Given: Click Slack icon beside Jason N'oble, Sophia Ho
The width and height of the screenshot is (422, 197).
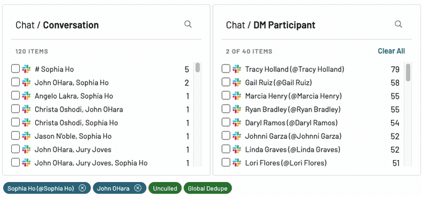Looking at the screenshot, I should point(26,136).
